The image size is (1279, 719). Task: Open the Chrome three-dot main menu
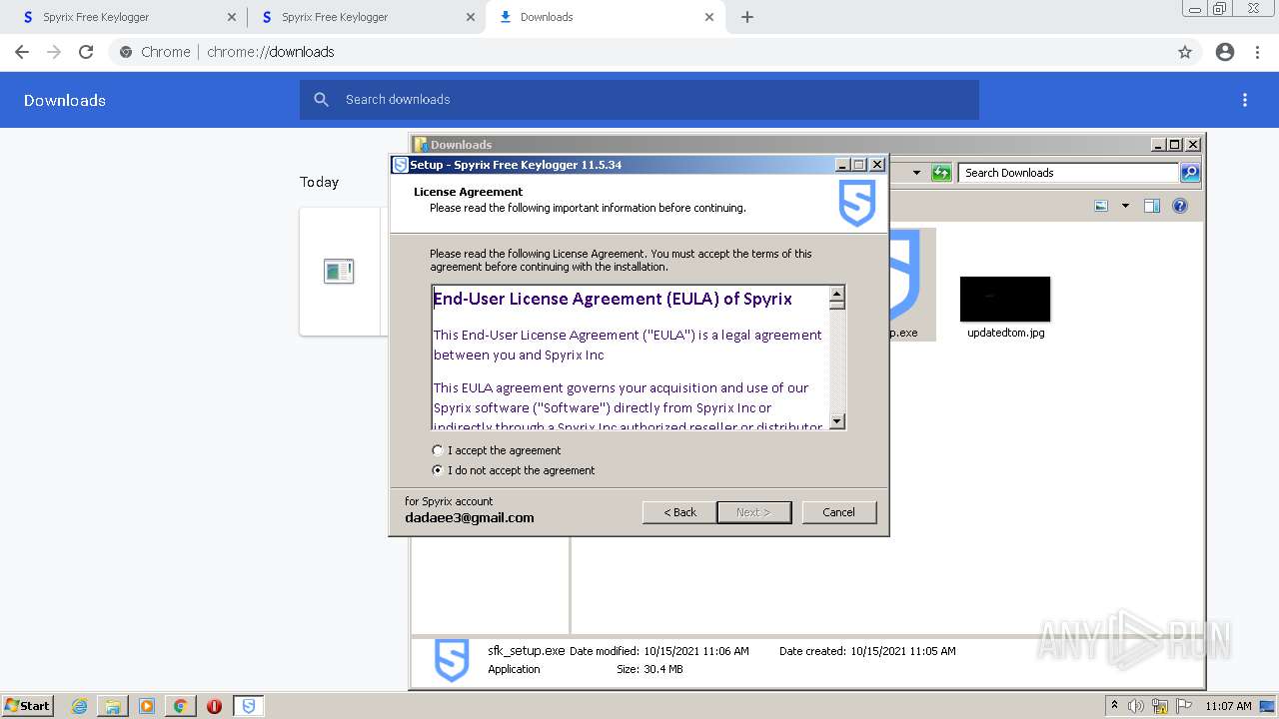coord(1258,52)
